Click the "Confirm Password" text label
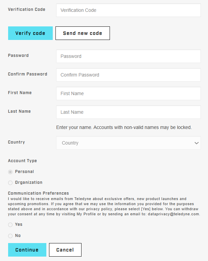The image size is (208, 261). pyautogui.click(x=28, y=74)
